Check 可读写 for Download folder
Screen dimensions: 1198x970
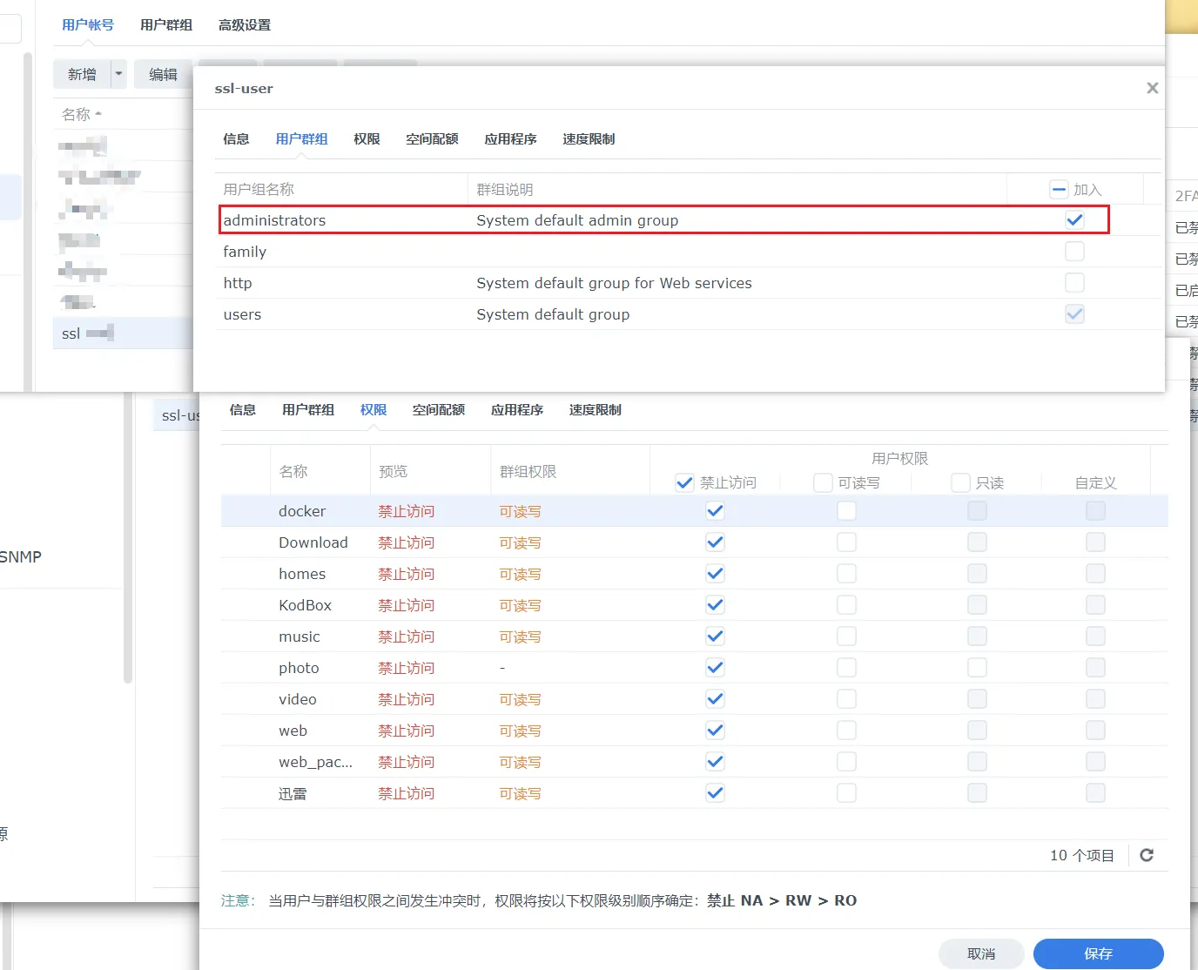pyautogui.click(x=846, y=542)
